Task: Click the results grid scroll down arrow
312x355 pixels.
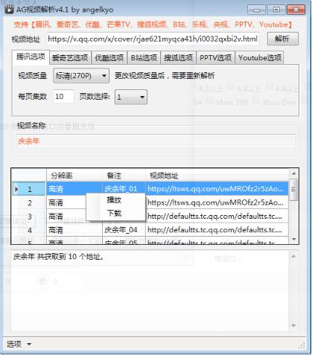Action: (294, 239)
